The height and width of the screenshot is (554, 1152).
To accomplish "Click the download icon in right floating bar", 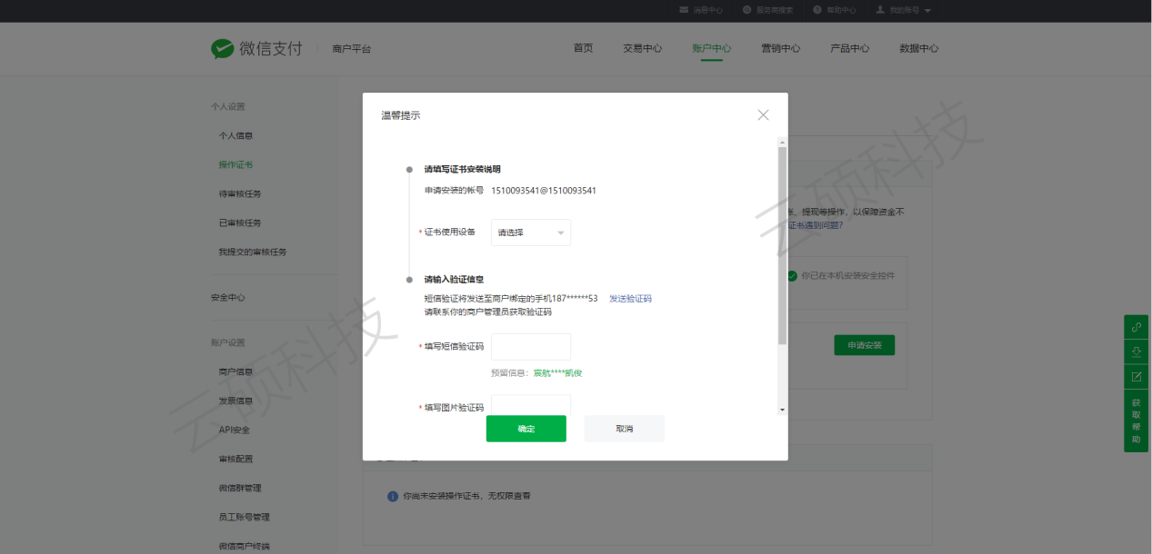I will click(x=1136, y=351).
